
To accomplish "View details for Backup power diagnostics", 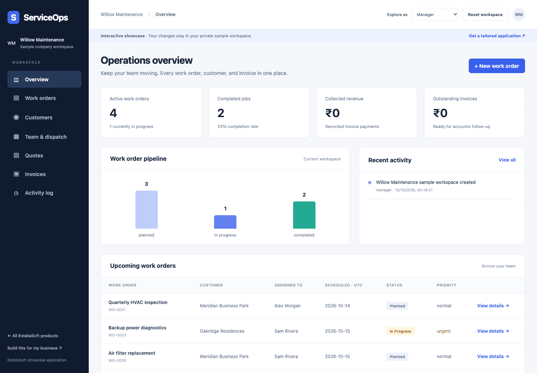I will click(x=493, y=331).
